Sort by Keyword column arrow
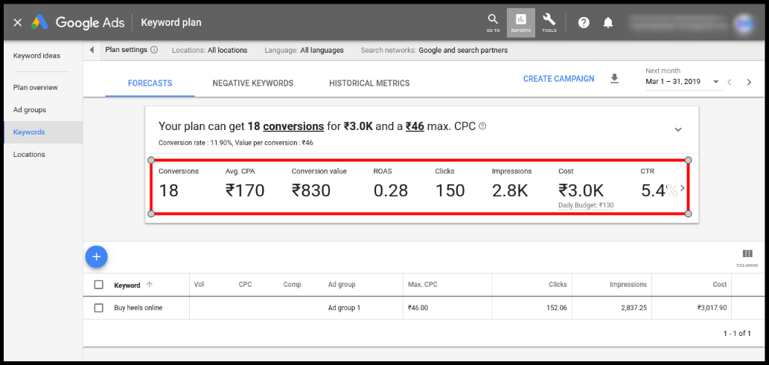The height and width of the screenshot is (365, 769). [x=150, y=285]
